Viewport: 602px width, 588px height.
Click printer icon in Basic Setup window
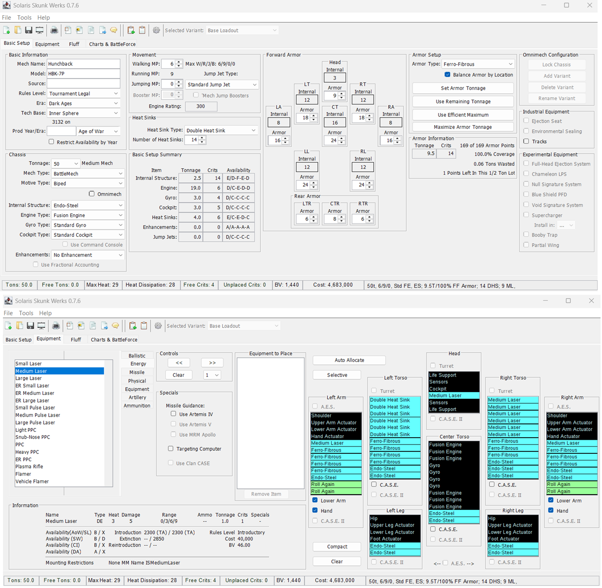[54, 30]
